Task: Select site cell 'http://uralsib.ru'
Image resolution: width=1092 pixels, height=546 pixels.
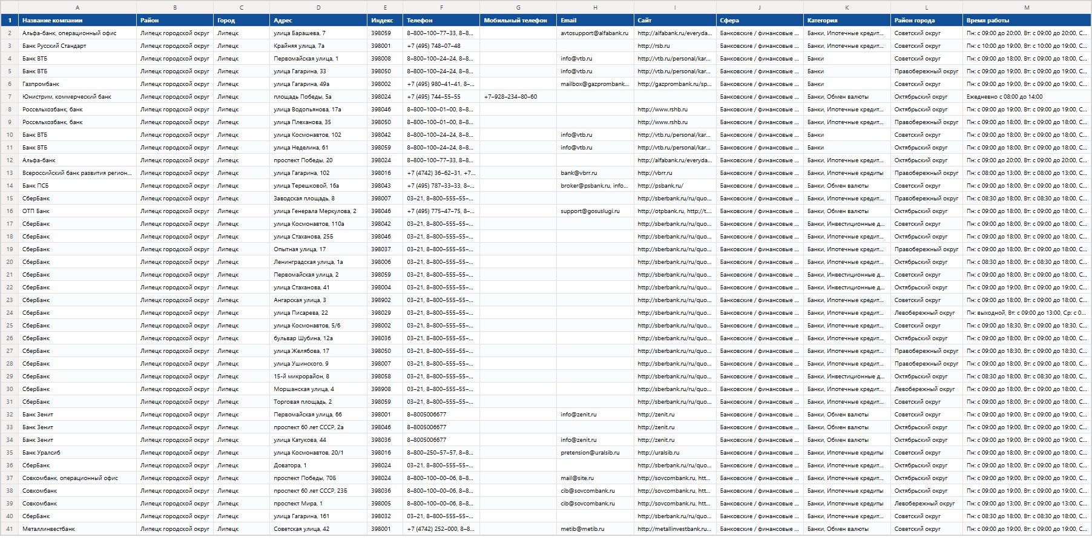Action: click(675, 453)
